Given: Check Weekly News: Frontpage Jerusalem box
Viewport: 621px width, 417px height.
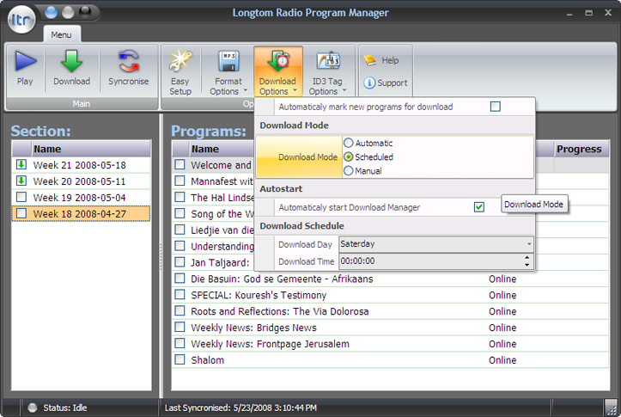Looking at the screenshot, I should [180, 343].
